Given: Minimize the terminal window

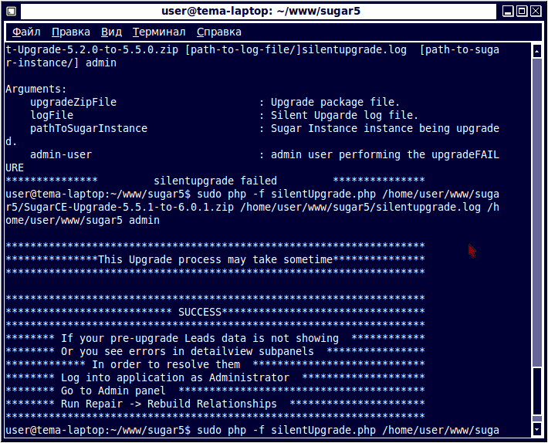Looking at the screenshot, I should [x=509, y=11].
